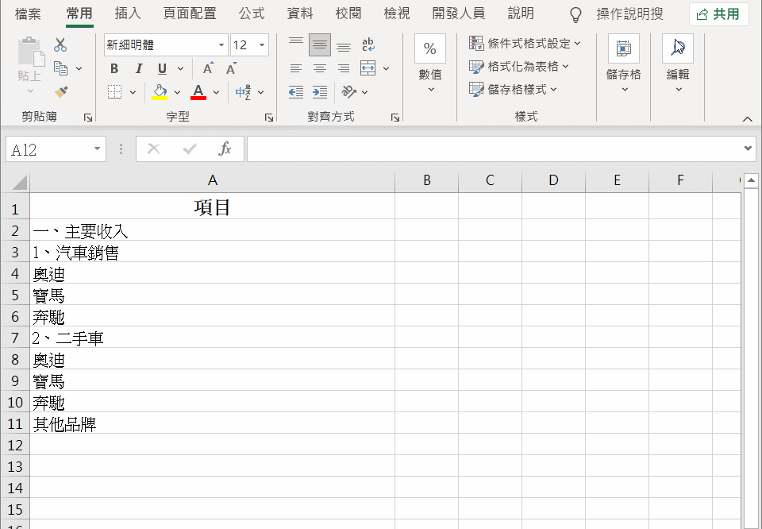Image resolution: width=762 pixels, height=529 pixels.
Task: Open the 數值 number format group
Action: point(430,64)
